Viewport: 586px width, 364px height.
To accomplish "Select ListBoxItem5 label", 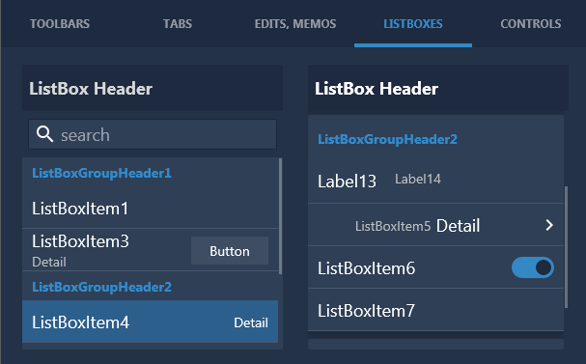I will [x=393, y=226].
